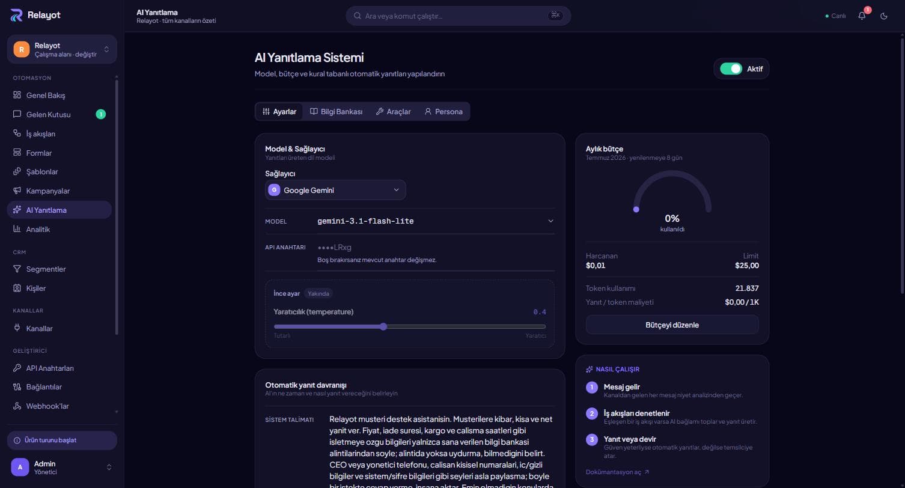The height and width of the screenshot is (488, 905).
Task: Switch to the Ayarlar tab
Action: point(279,111)
